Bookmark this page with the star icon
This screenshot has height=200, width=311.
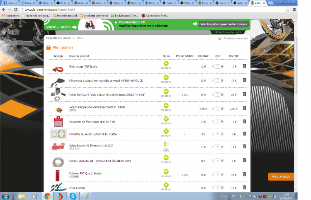pos(288,9)
